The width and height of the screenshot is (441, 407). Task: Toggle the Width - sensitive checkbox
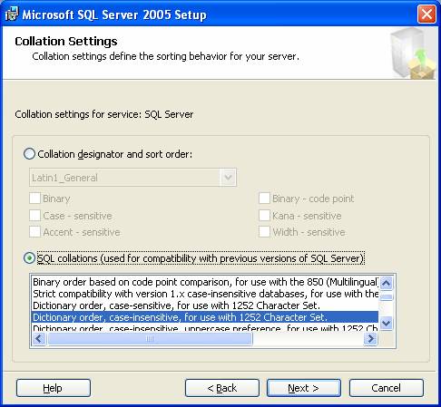pos(264,232)
